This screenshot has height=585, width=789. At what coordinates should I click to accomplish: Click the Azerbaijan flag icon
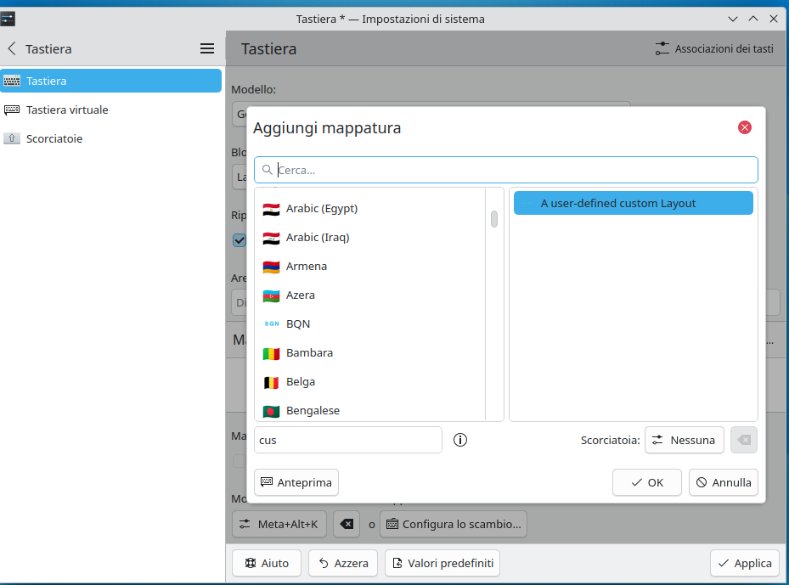coord(271,295)
